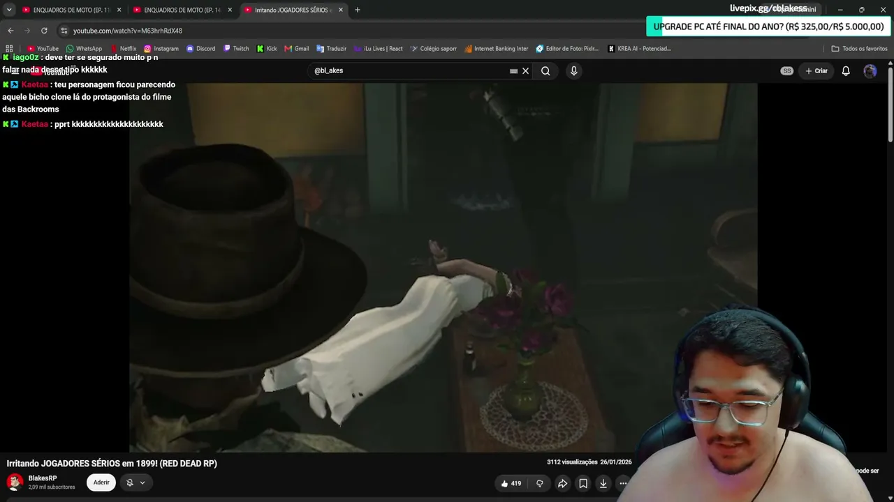Switch to the ENQUADROS DE MOTO EP. 14 tab

coord(183,10)
